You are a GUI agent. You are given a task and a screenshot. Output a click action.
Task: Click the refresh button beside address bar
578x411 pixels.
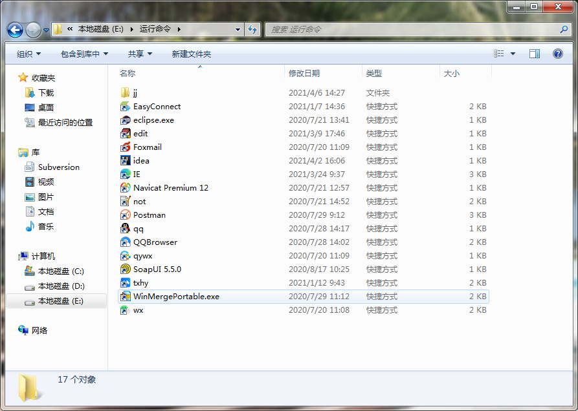pos(252,30)
